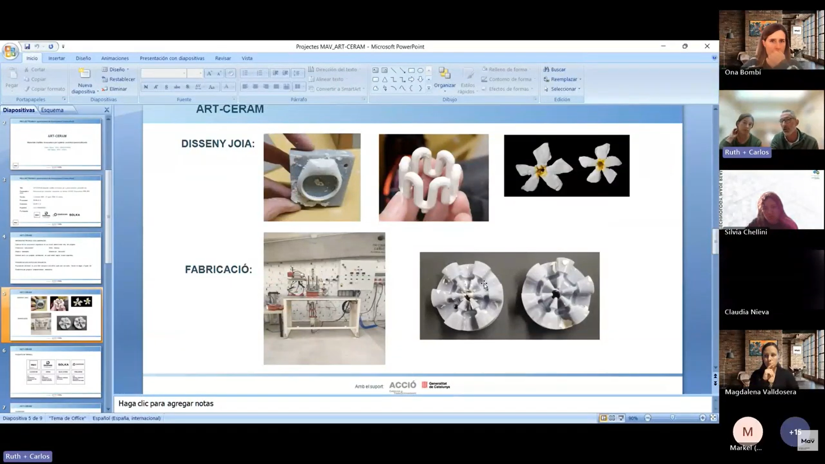Toggle underline formatting S button
This screenshot has width=825, height=464.
[x=167, y=87]
